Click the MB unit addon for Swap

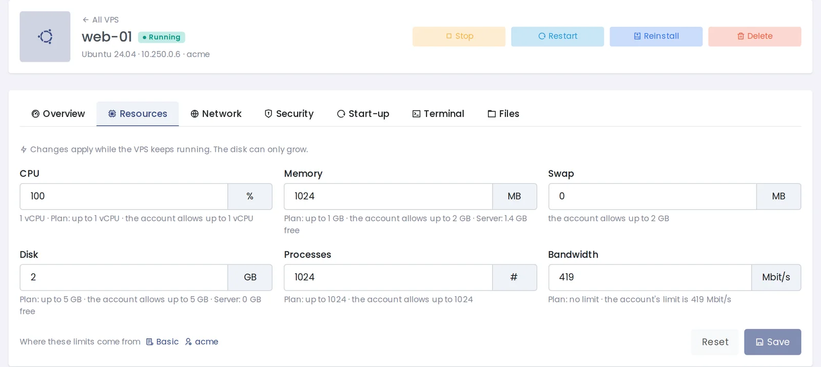pos(778,196)
